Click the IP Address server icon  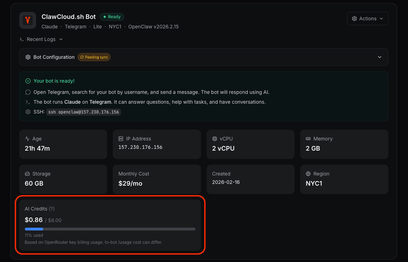(122, 139)
